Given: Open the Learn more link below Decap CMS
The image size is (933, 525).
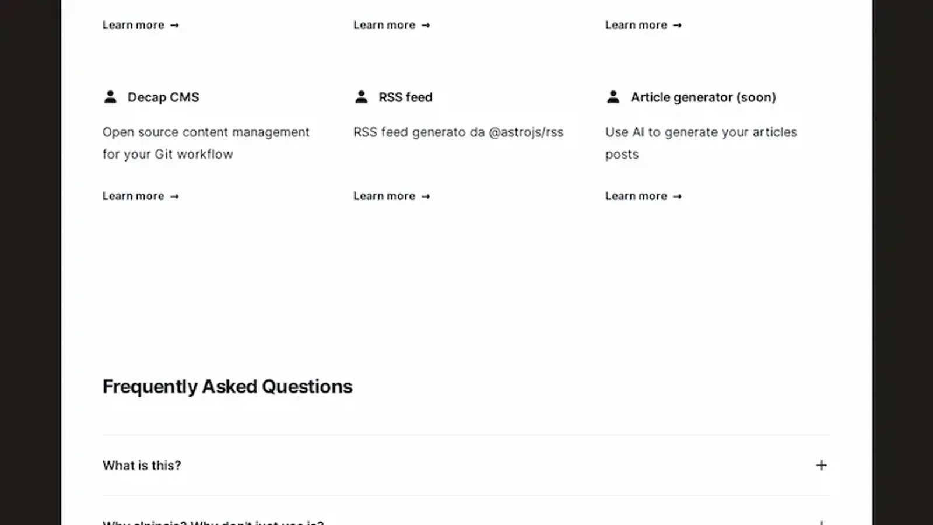Looking at the screenshot, I should click(x=134, y=197).
